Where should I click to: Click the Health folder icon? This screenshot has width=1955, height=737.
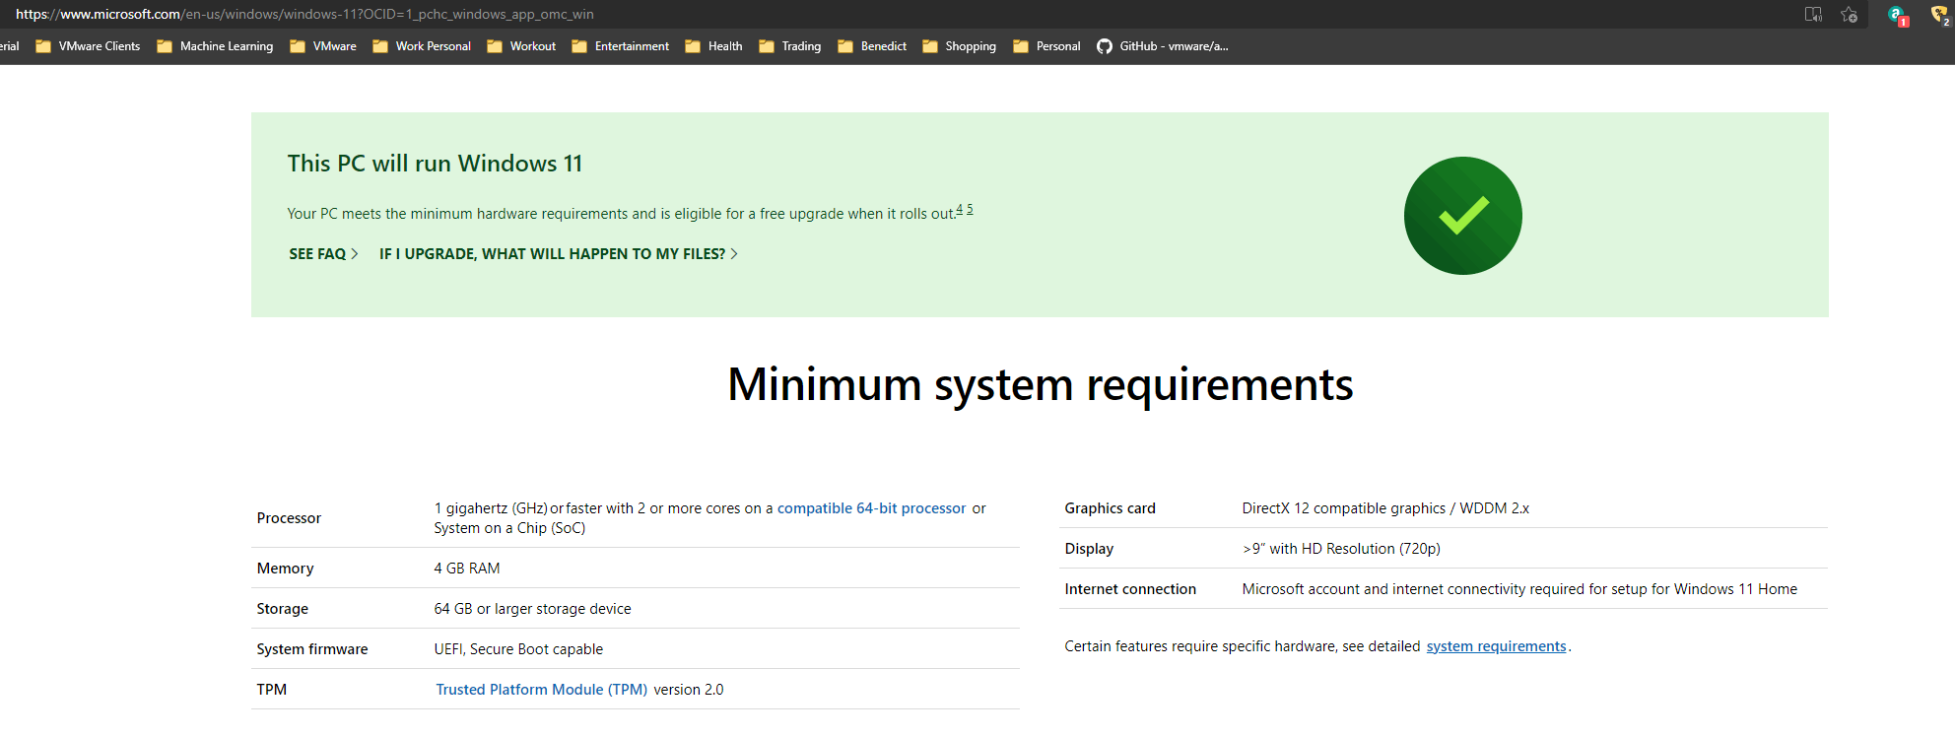pos(693,46)
